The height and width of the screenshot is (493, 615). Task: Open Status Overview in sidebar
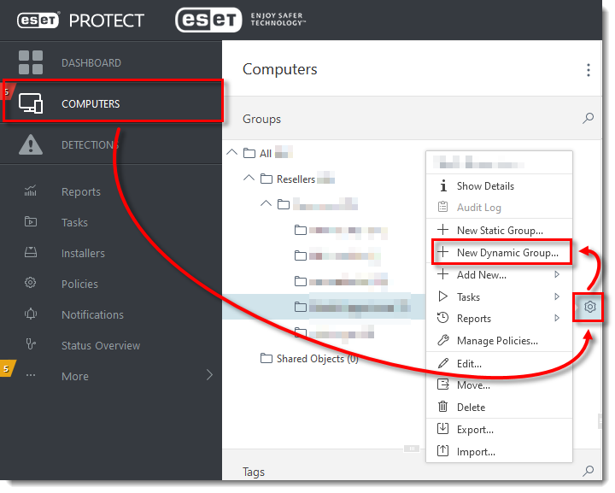click(x=101, y=345)
